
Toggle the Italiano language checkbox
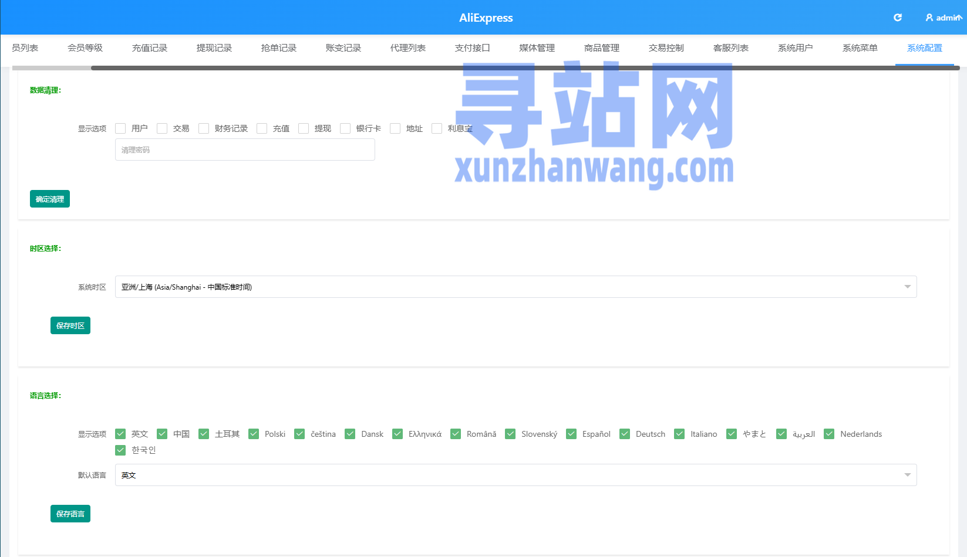pyautogui.click(x=679, y=434)
